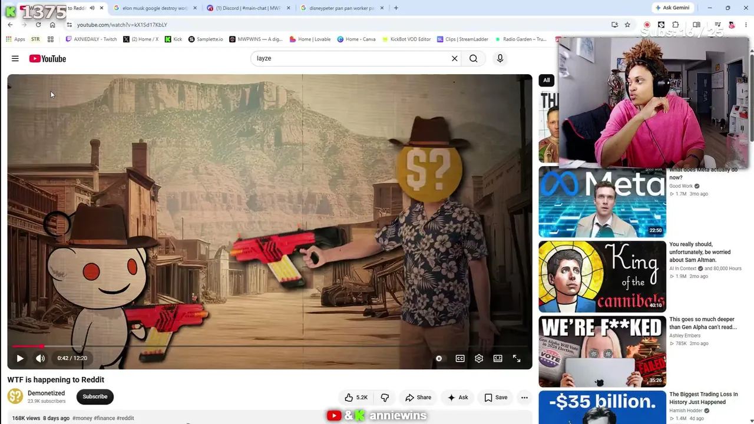Click the install/cast screen icon in address bar
The image size is (754, 424).
(614, 25)
